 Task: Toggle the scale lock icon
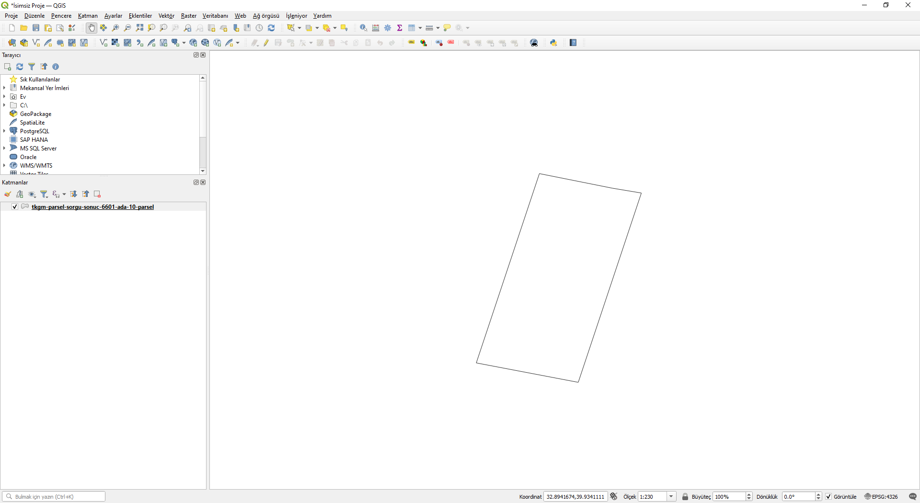click(685, 496)
